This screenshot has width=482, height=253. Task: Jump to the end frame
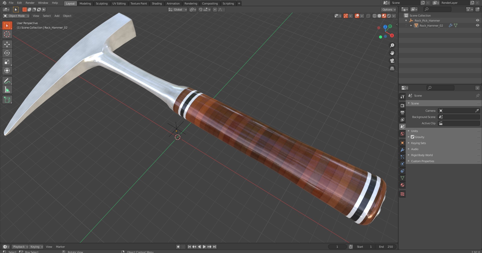click(x=214, y=247)
